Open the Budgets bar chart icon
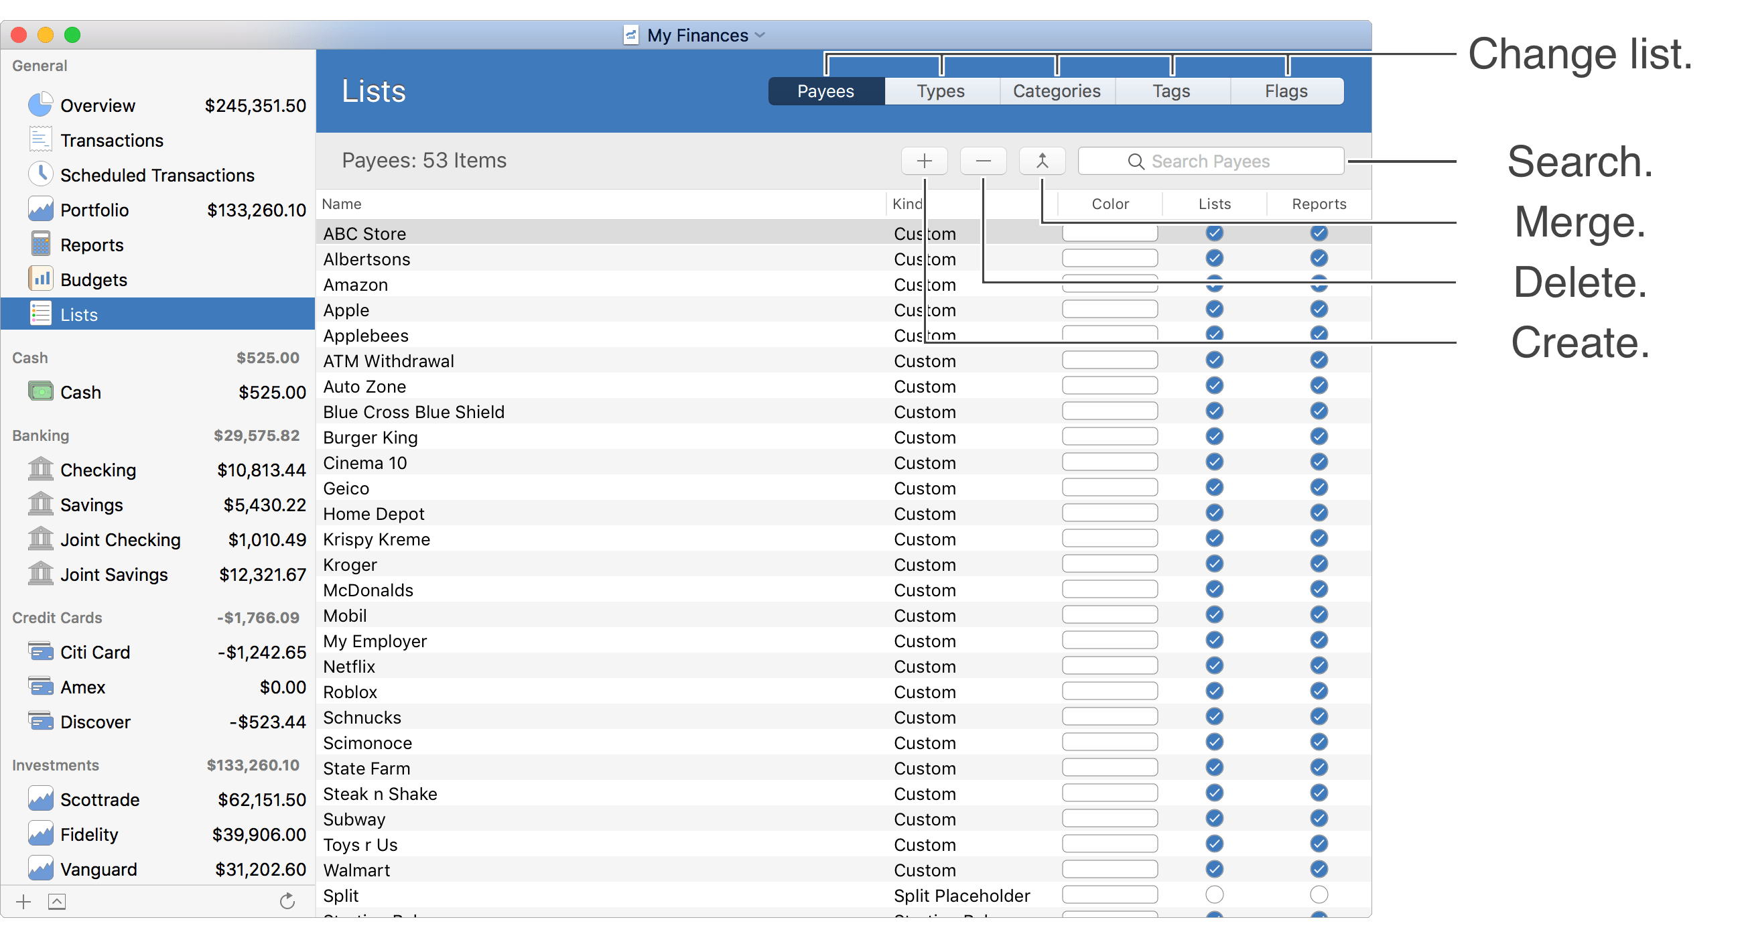The image size is (1742, 938). point(40,279)
